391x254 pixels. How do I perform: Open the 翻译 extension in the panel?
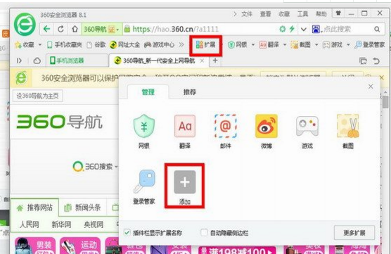(x=185, y=132)
